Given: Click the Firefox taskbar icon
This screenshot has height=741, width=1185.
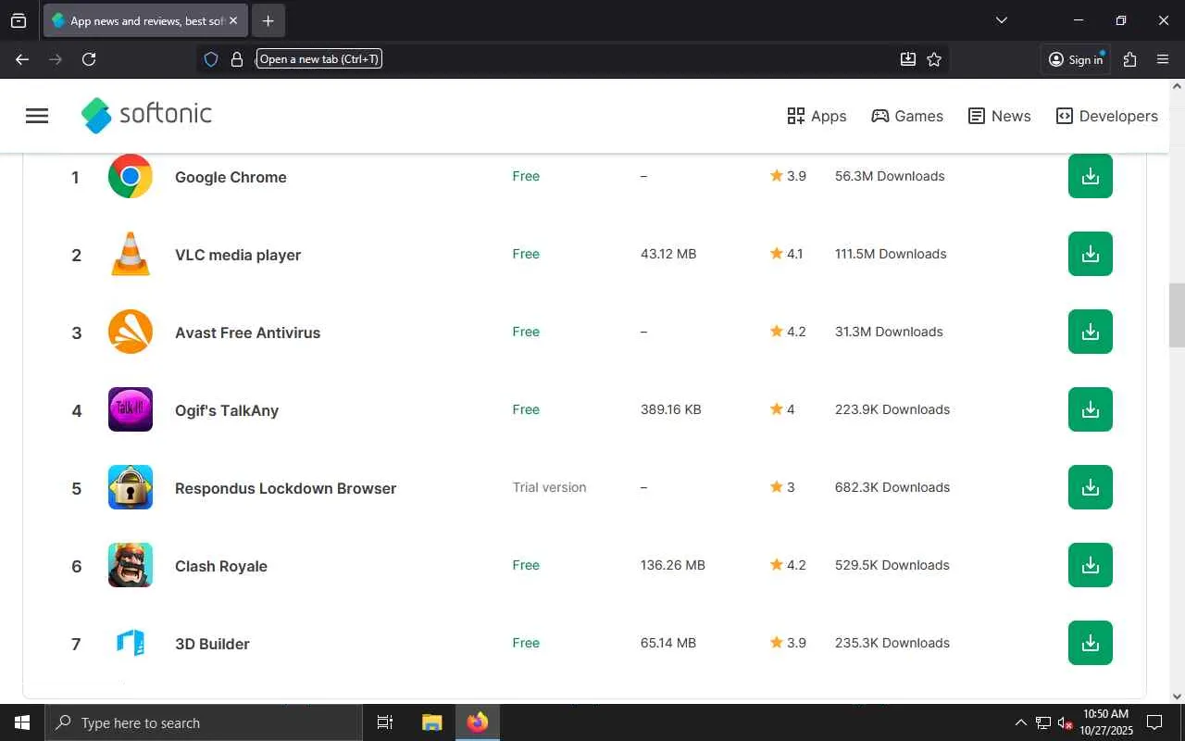Looking at the screenshot, I should [478, 722].
